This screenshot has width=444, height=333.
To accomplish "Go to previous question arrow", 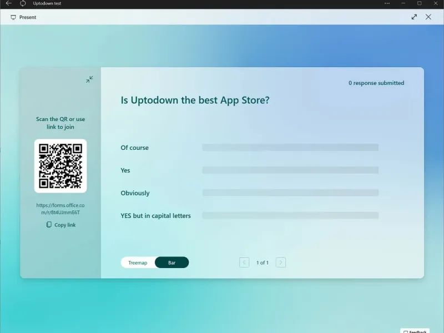I will [244, 263].
